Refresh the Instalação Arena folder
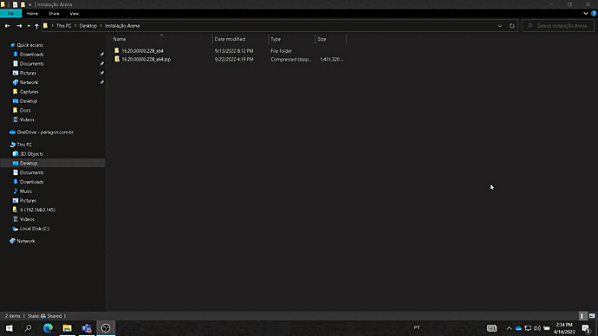 pos(512,26)
